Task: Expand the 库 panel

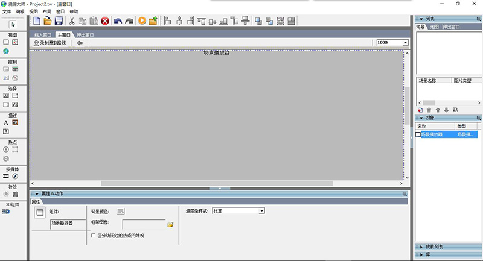Action: (x=421, y=254)
